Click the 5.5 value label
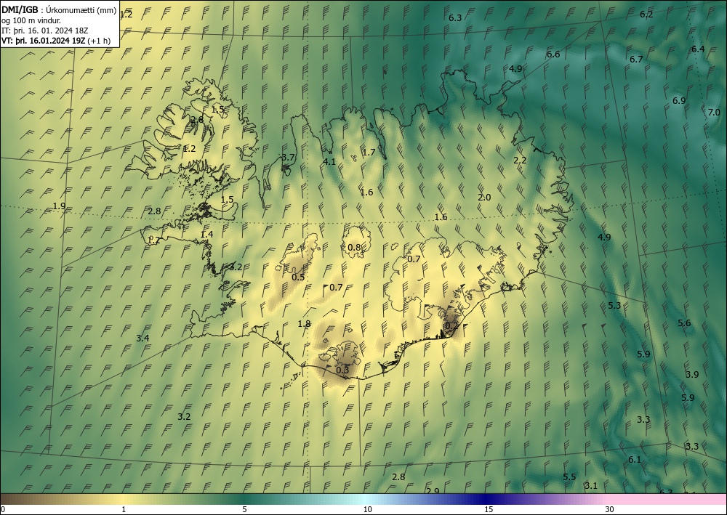The image size is (727, 515). point(569,477)
